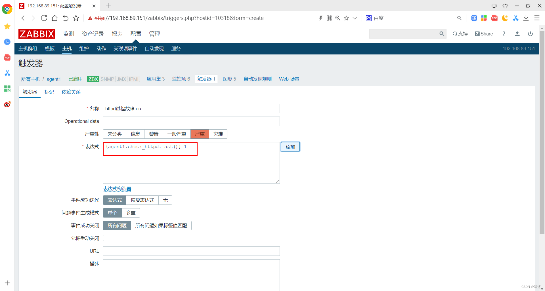
Task: Click the lightning speed-mode icon
Action: 321,18
